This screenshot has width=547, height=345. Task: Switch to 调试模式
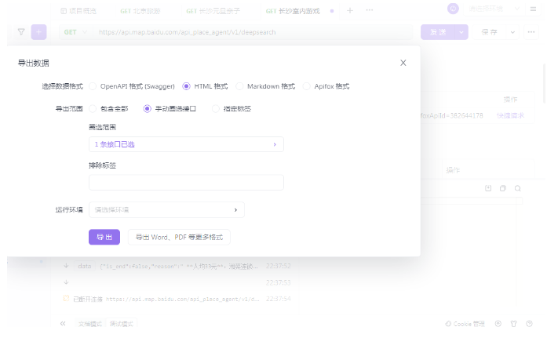[121, 324]
